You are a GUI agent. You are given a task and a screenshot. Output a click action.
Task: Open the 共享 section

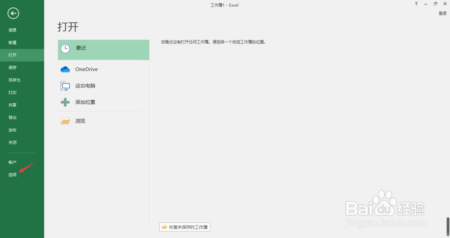[x=12, y=105]
